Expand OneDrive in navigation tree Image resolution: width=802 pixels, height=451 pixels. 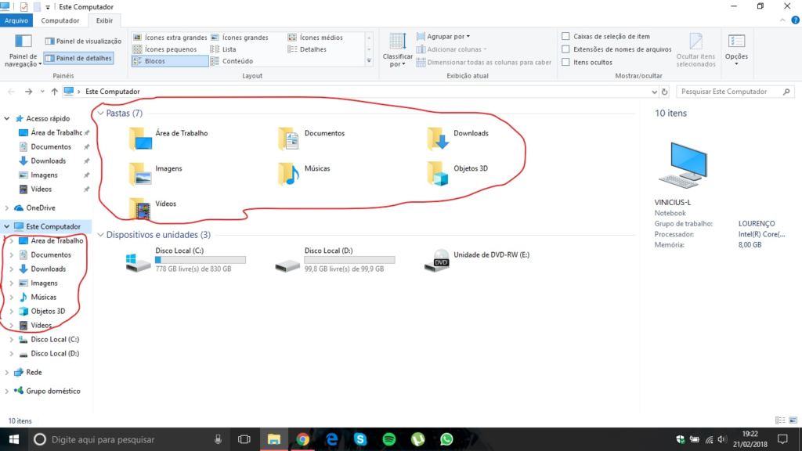point(7,208)
